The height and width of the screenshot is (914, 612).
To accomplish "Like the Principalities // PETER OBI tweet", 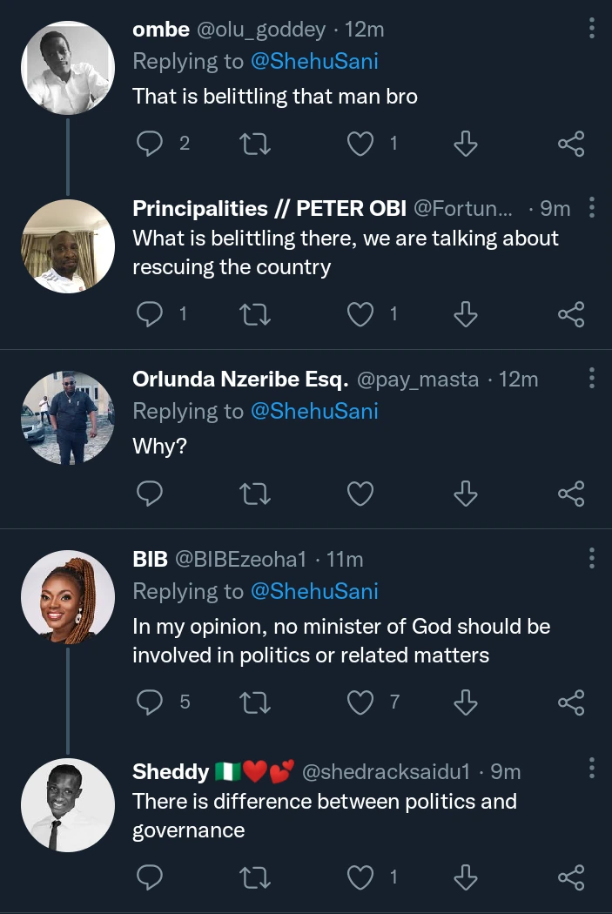I will (360, 313).
